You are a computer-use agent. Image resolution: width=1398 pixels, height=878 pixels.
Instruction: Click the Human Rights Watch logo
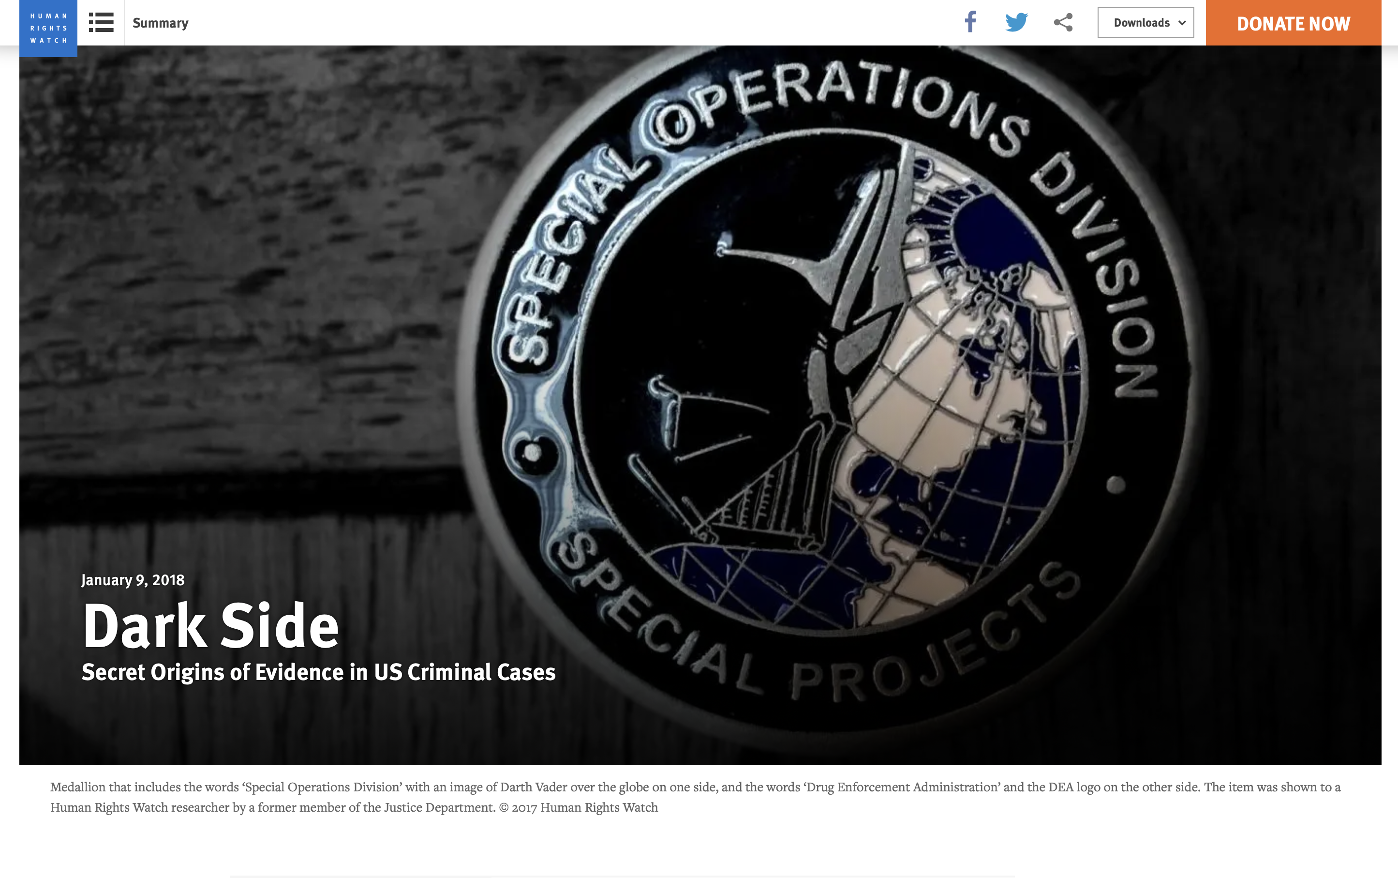click(x=48, y=29)
